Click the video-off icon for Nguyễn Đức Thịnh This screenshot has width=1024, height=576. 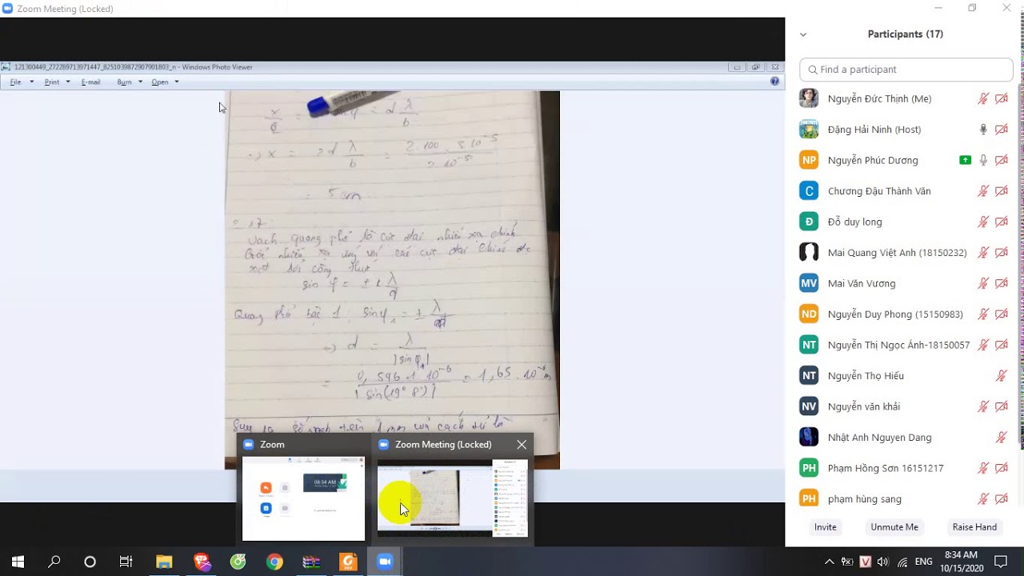click(x=1001, y=99)
